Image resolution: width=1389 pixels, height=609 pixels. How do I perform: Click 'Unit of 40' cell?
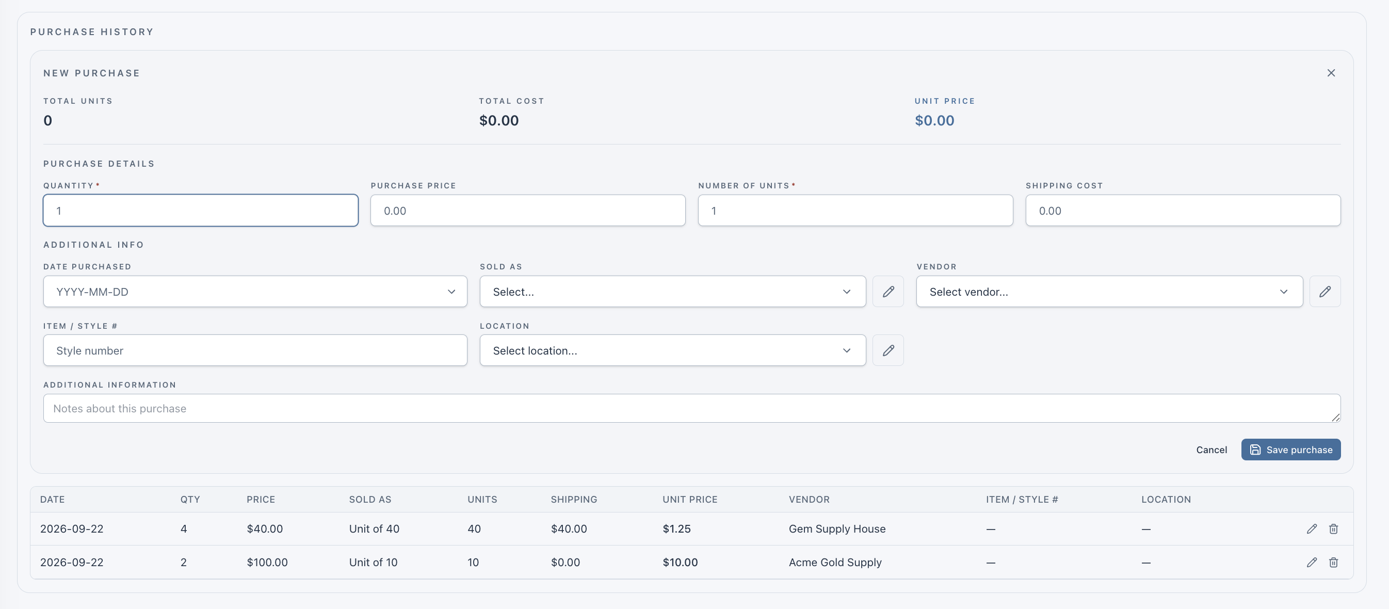tap(374, 528)
